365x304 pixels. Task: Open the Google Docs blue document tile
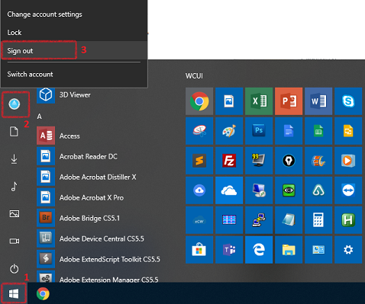coord(289,131)
